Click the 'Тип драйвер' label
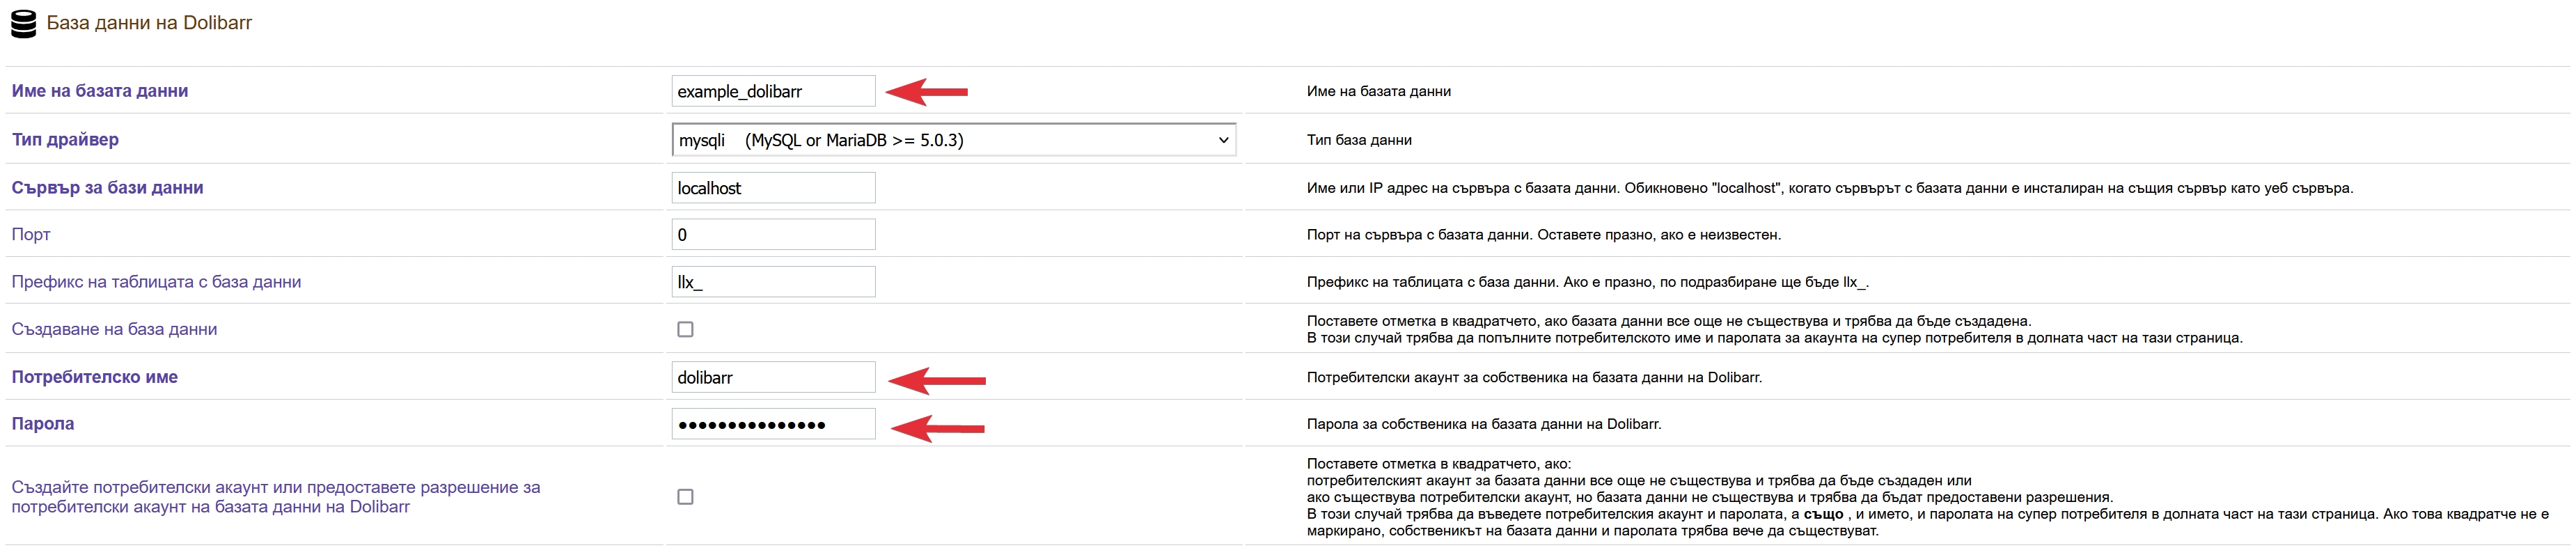Image resolution: width=2576 pixels, height=557 pixels. pos(65,140)
